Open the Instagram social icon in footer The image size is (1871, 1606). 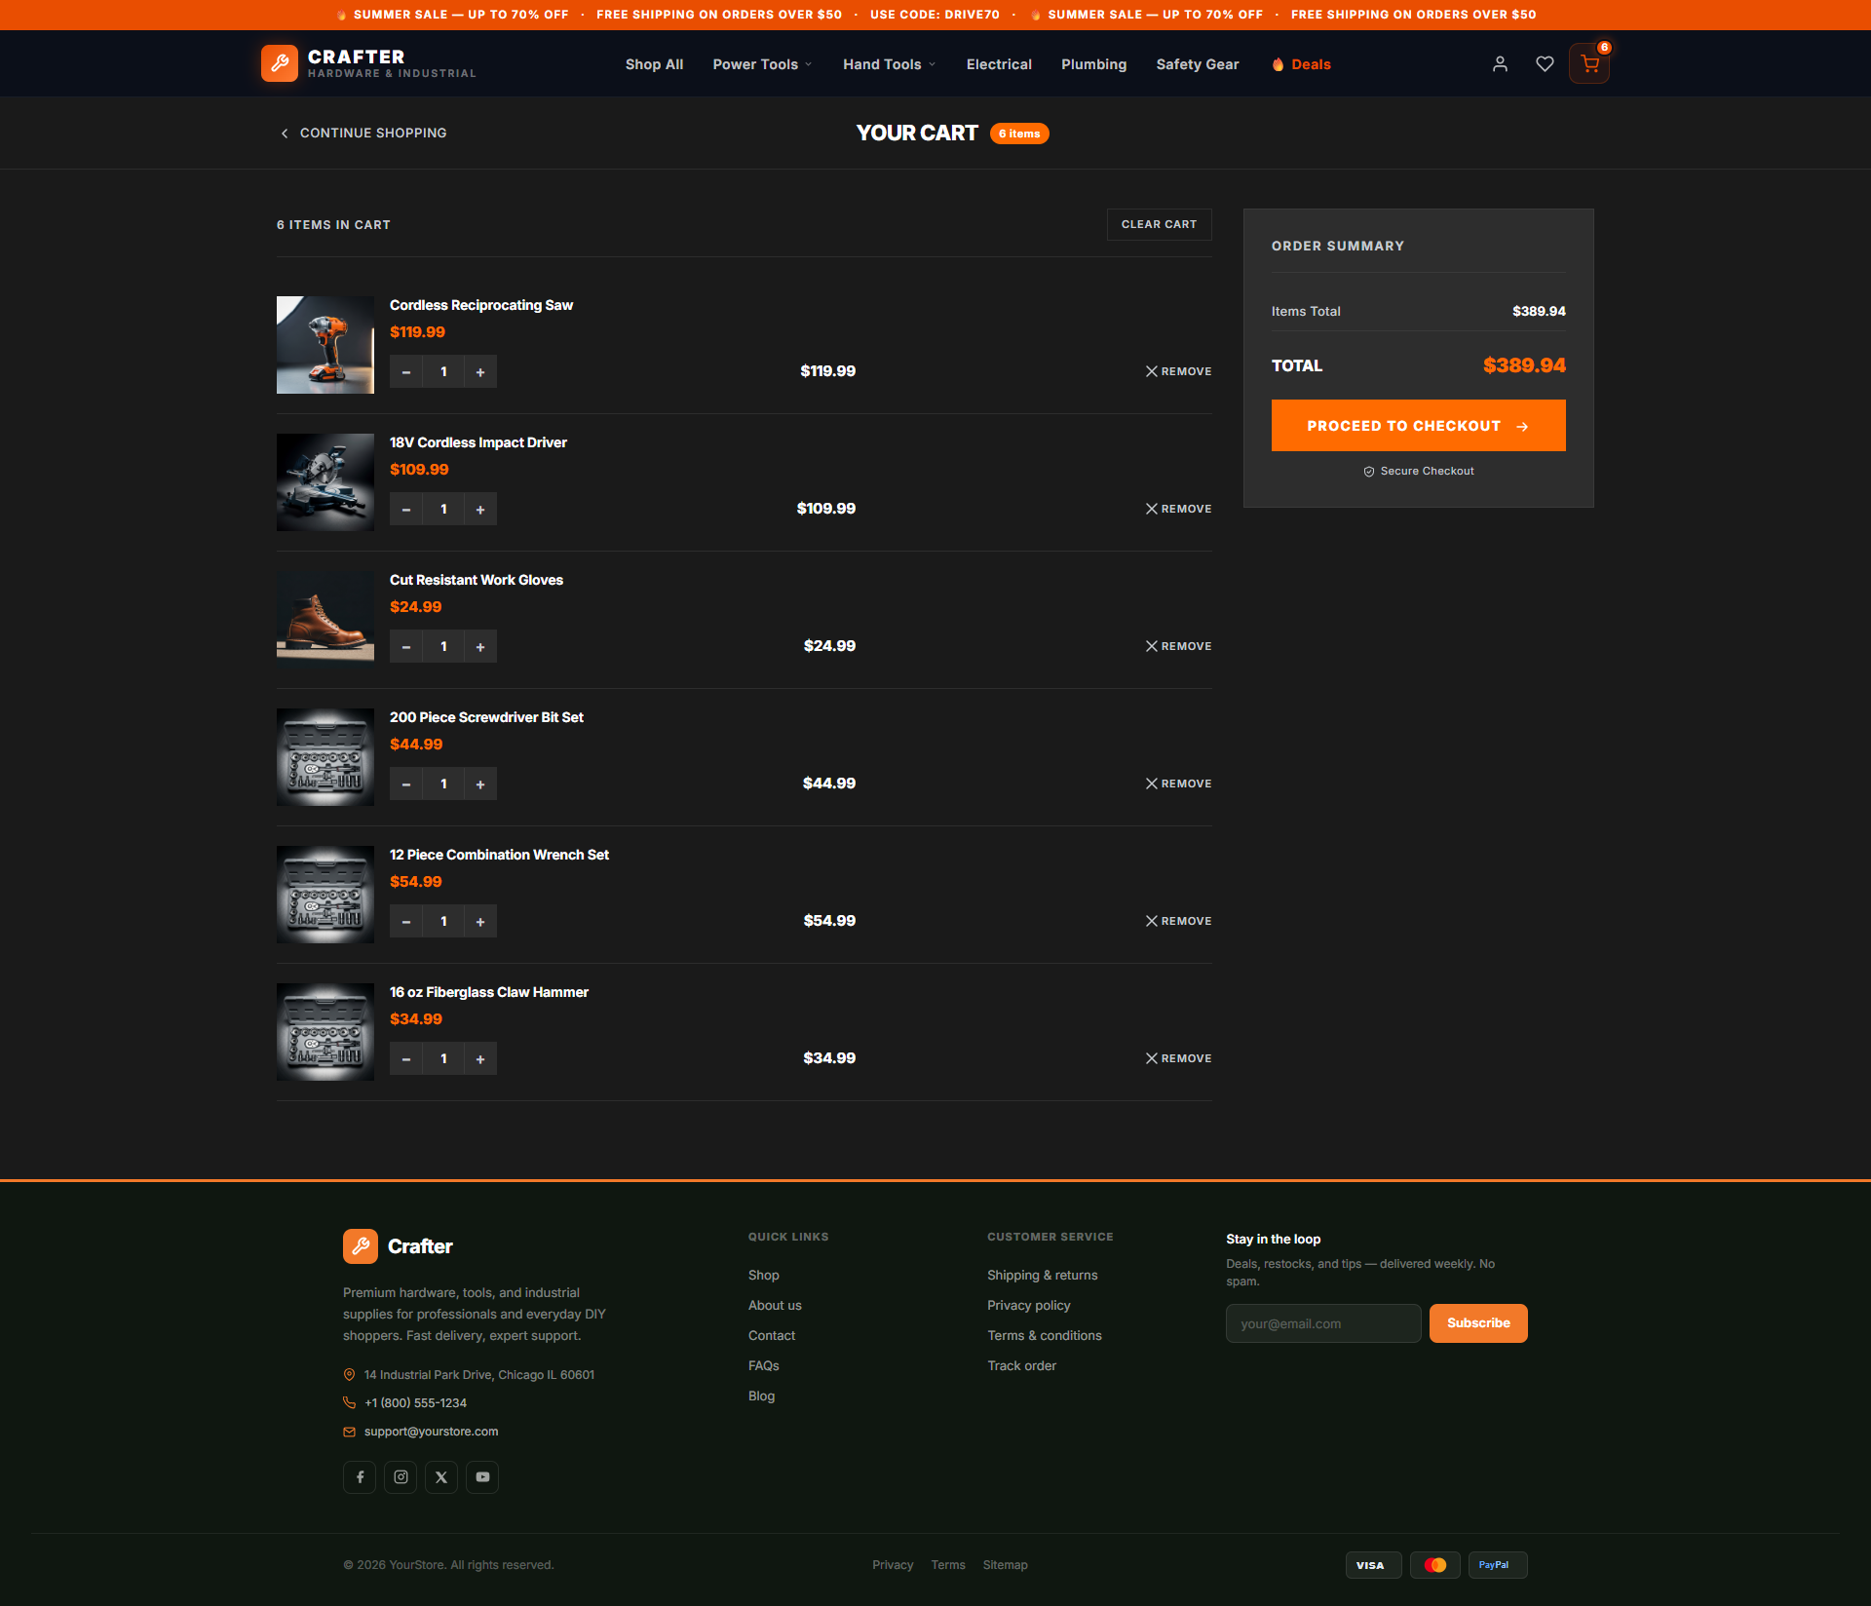point(401,1477)
